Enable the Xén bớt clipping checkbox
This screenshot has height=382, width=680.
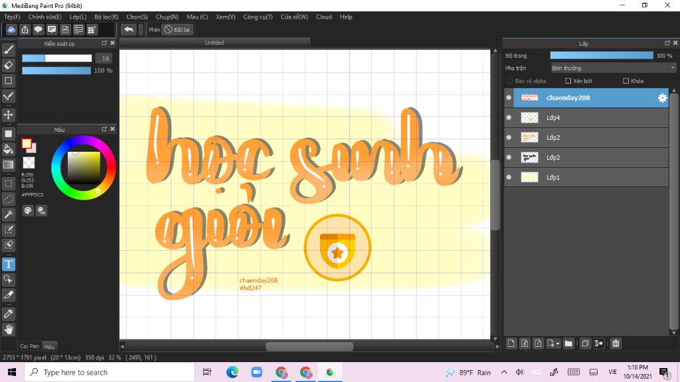568,81
